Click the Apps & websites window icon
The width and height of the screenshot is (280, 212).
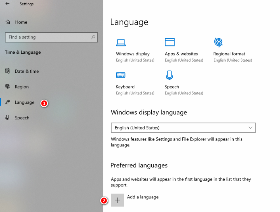click(170, 42)
